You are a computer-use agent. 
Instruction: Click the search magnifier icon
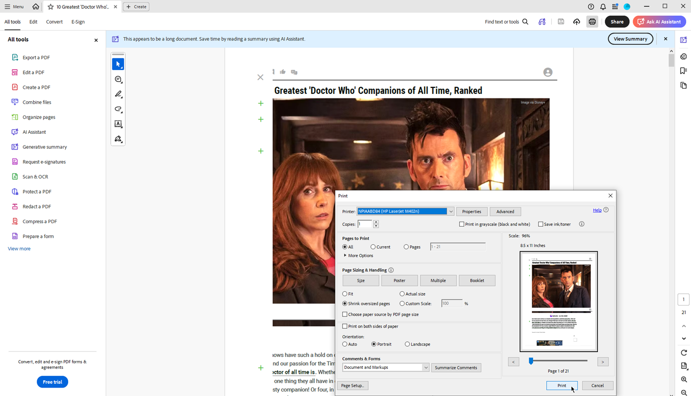[x=525, y=22]
